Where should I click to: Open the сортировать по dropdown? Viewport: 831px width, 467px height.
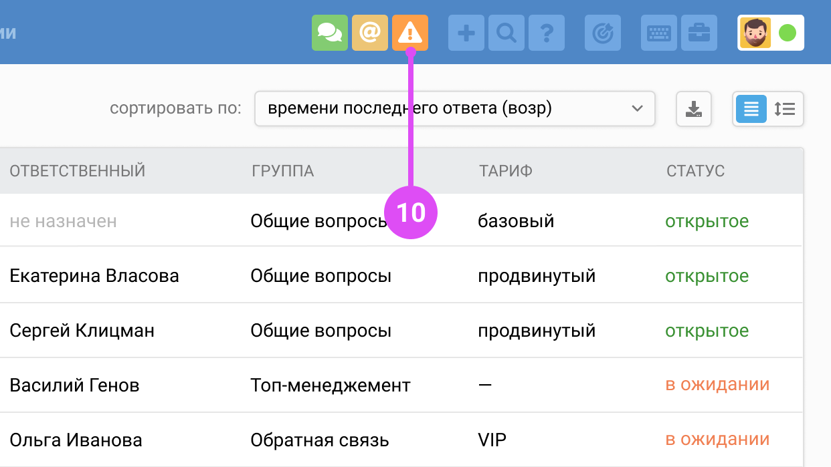pos(454,109)
